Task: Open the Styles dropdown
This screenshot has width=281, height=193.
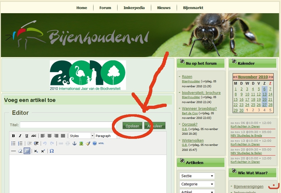Action: coord(81,136)
